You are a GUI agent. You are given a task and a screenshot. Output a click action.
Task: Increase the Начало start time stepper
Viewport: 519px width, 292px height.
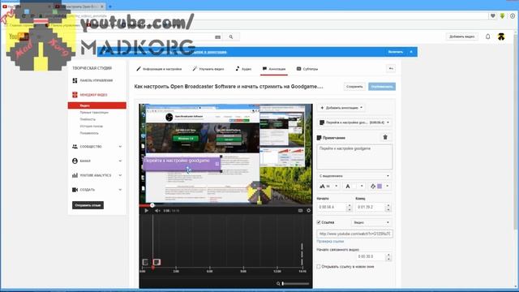350,205
